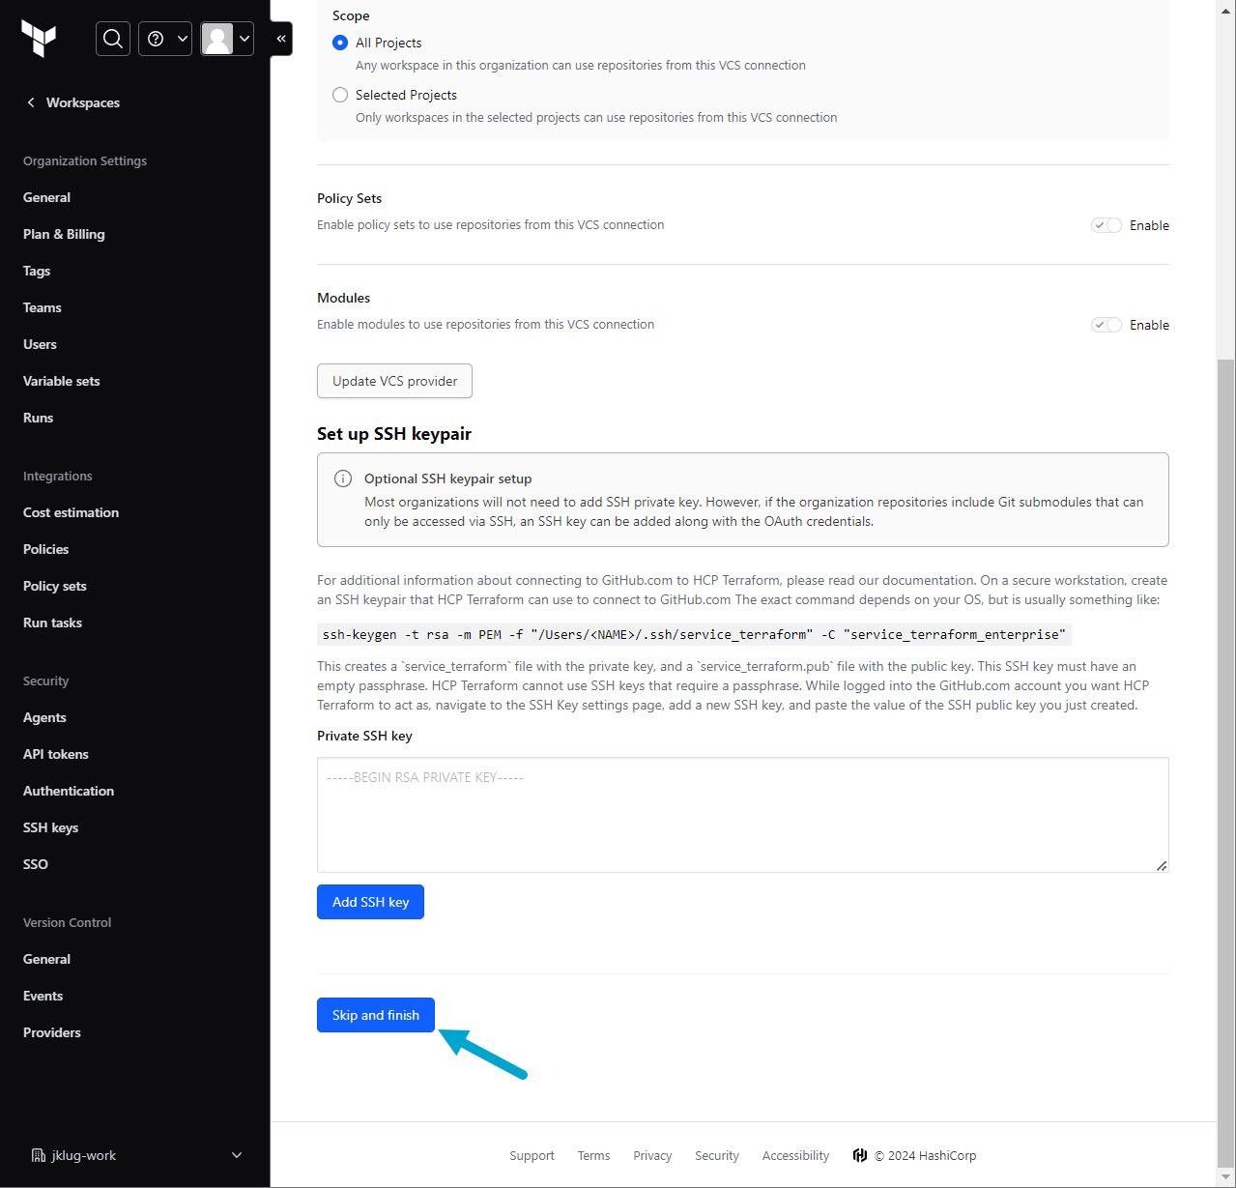The width and height of the screenshot is (1236, 1188).
Task: Select the All Projects scope option
Action: [x=340, y=43]
